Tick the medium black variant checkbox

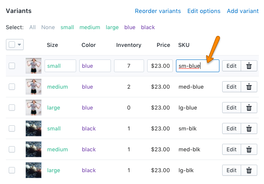pos(12,149)
